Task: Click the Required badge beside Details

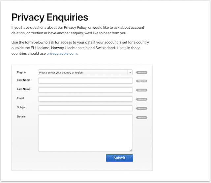Action: pos(142,118)
